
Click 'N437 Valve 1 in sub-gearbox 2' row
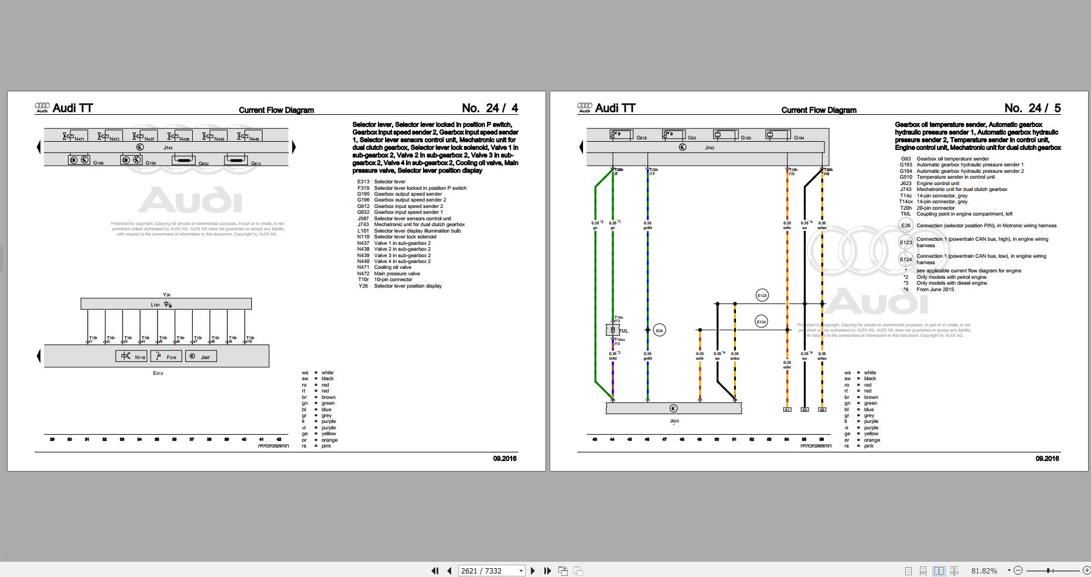[394, 243]
